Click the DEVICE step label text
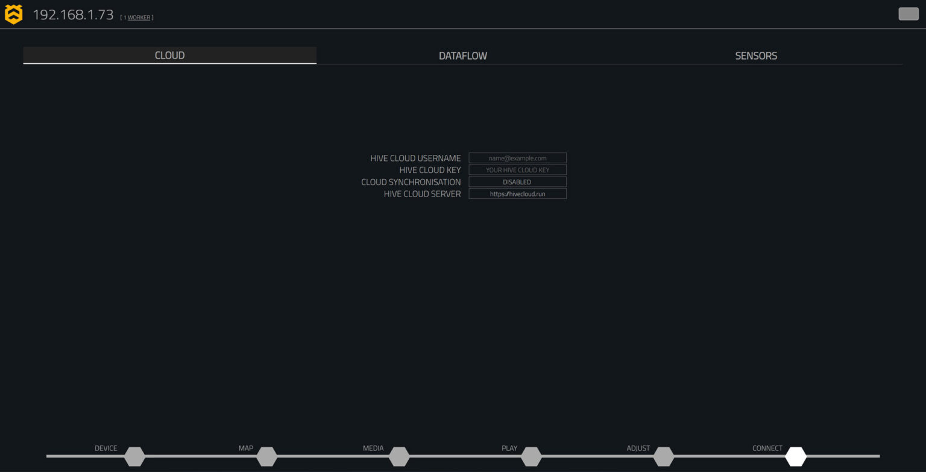 click(x=106, y=448)
